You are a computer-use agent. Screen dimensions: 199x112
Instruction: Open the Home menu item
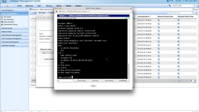[19, 6]
